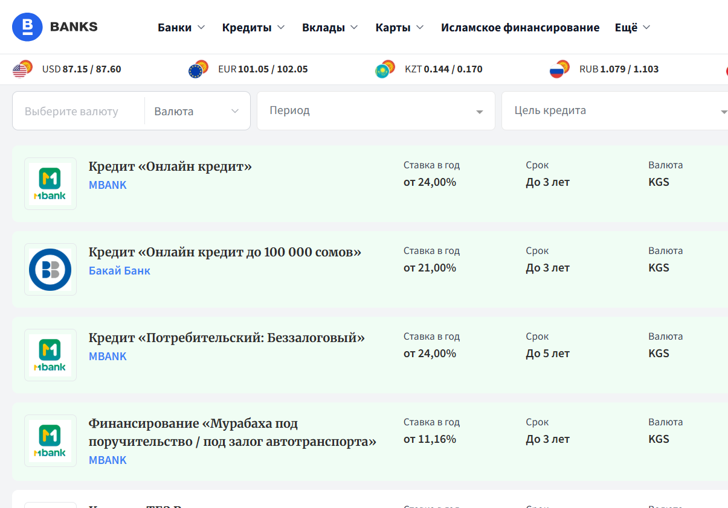This screenshot has width=728, height=508.
Task: Click the KZT flag icon
Action: [x=385, y=69]
